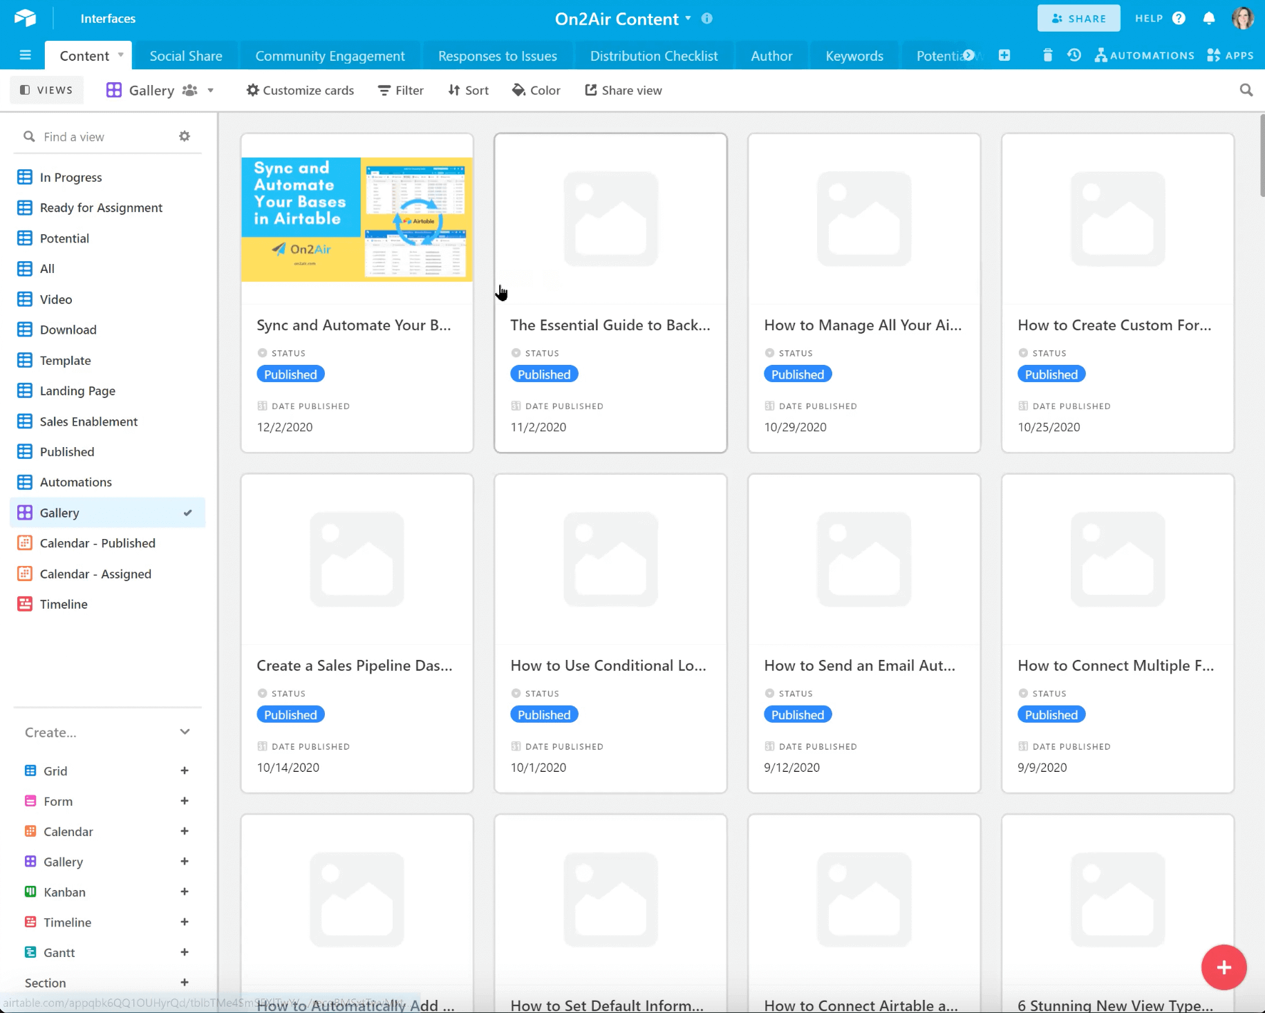Viewport: 1265px width, 1013px height.
Task: Click the Airtable logo home icon
Action: point(25,18)
